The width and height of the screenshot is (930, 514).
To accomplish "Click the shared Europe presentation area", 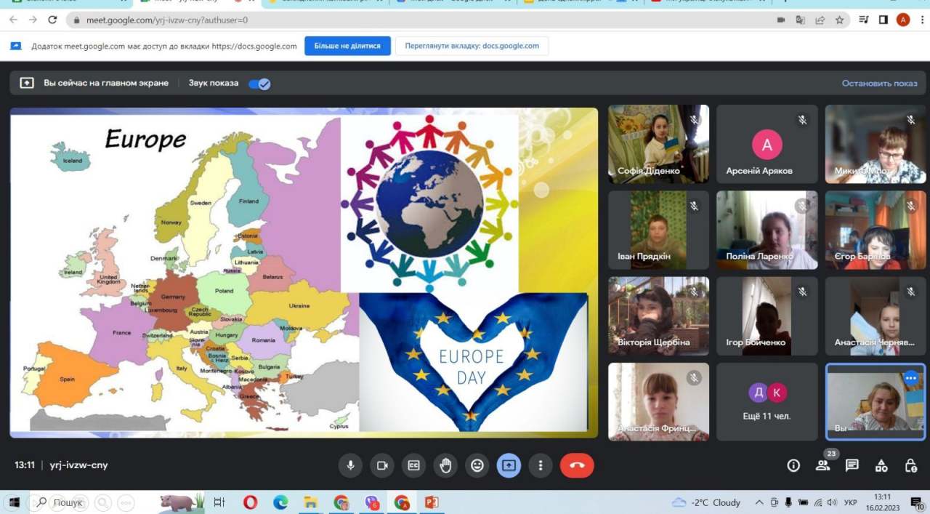I will point(304,273).
